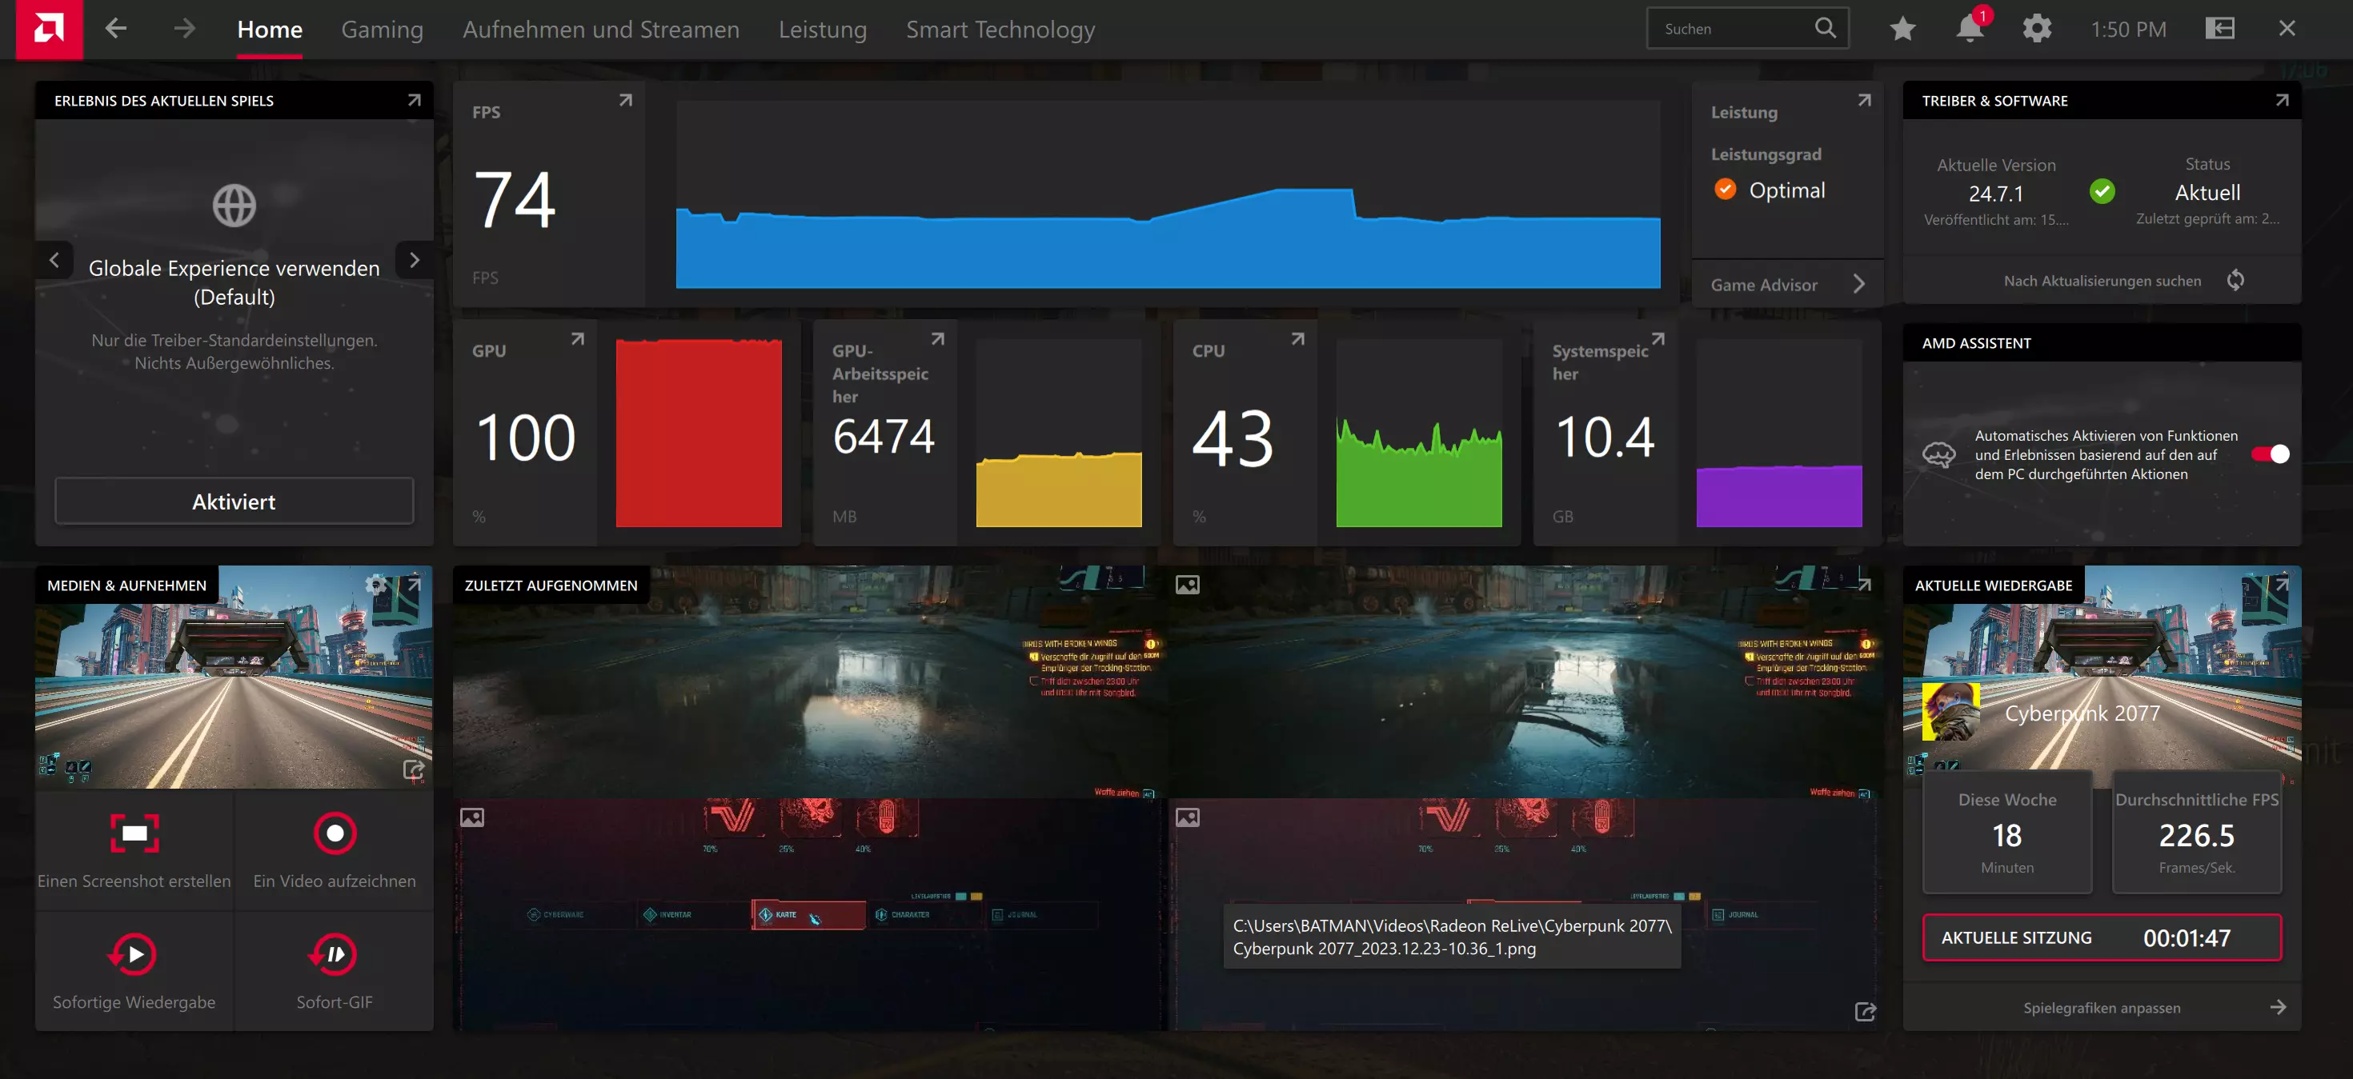
Task: Open bottom-left map menu capture thumbnail
Action: coord(809,916)
